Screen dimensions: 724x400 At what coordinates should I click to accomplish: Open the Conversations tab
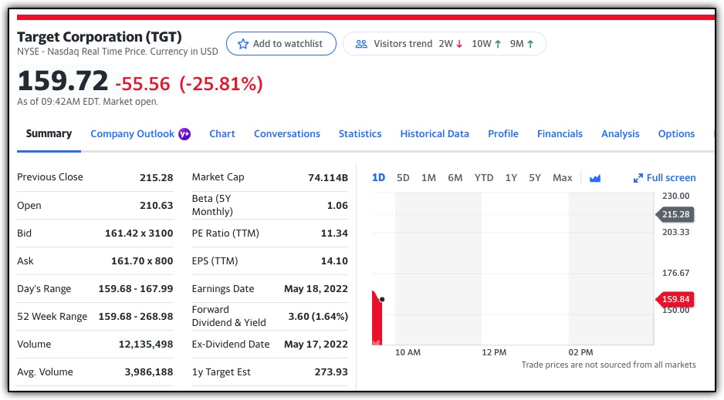point(286,133)
